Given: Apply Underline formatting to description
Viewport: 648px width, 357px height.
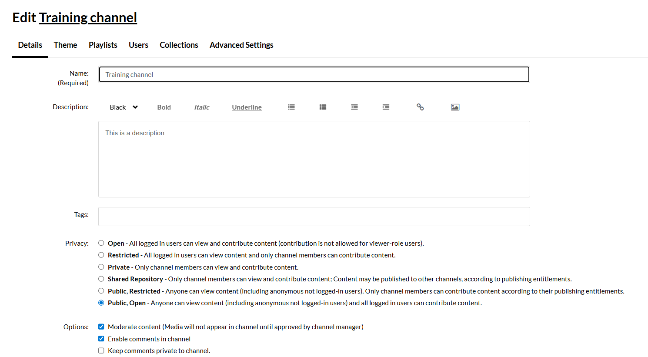Looking at the screenshot, I should click(247, 107).
